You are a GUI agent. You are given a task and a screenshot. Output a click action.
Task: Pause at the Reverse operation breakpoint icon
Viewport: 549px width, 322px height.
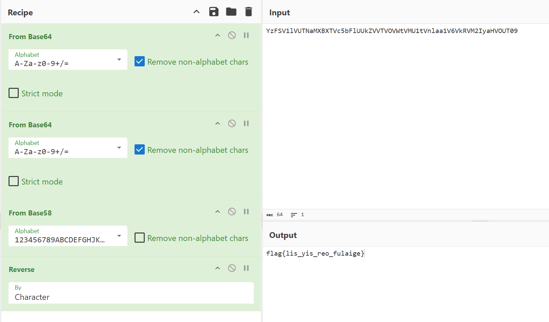point(246,268)
